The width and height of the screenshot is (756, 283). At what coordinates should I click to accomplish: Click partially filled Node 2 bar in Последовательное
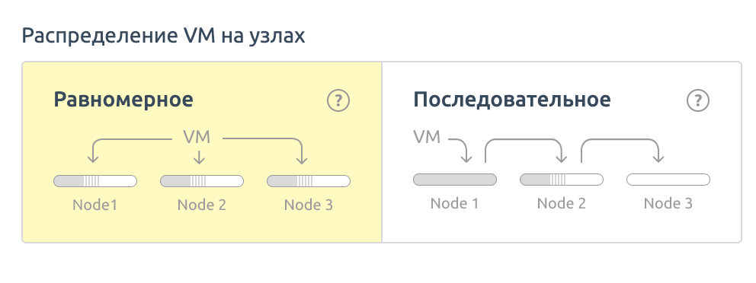[x=561, y=180]
